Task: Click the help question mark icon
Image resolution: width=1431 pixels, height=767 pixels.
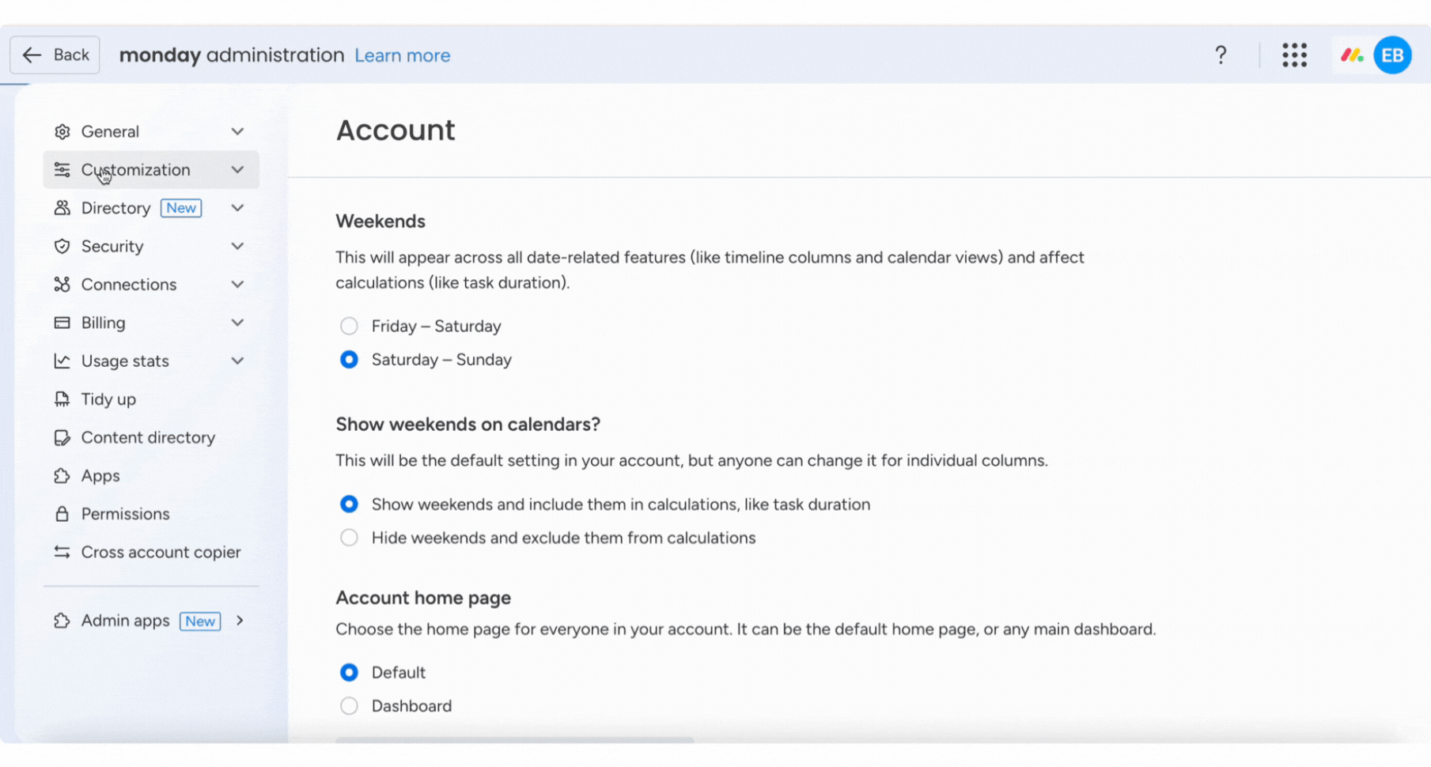Action: coord(1221,55)
